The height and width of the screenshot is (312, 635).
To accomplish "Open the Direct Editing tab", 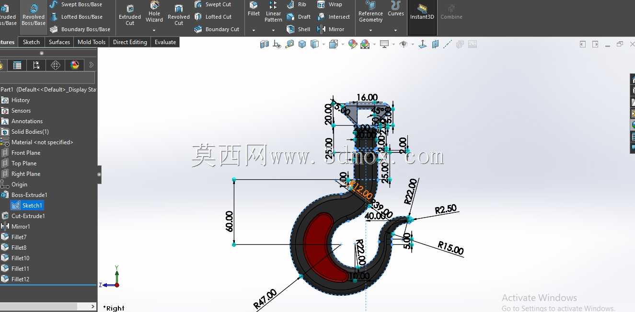I will [x=130, y=42].
